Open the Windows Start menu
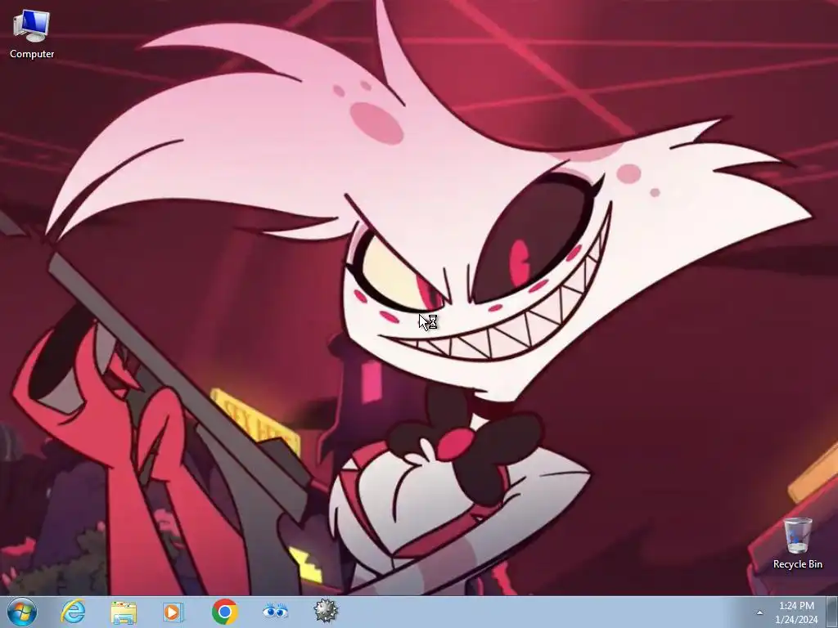 pyautogui.click(x=22, y=612)
